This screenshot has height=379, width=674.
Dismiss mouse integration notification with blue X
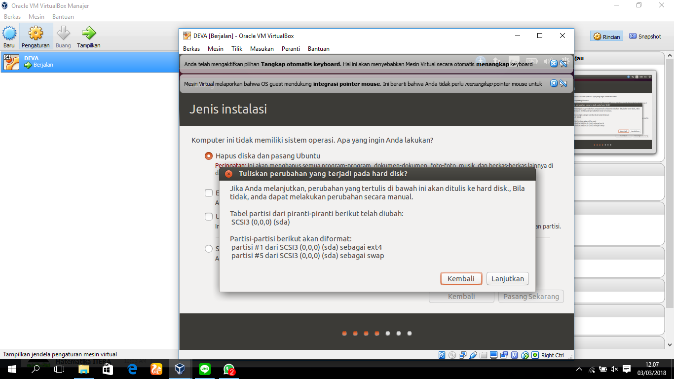[554, 83]
